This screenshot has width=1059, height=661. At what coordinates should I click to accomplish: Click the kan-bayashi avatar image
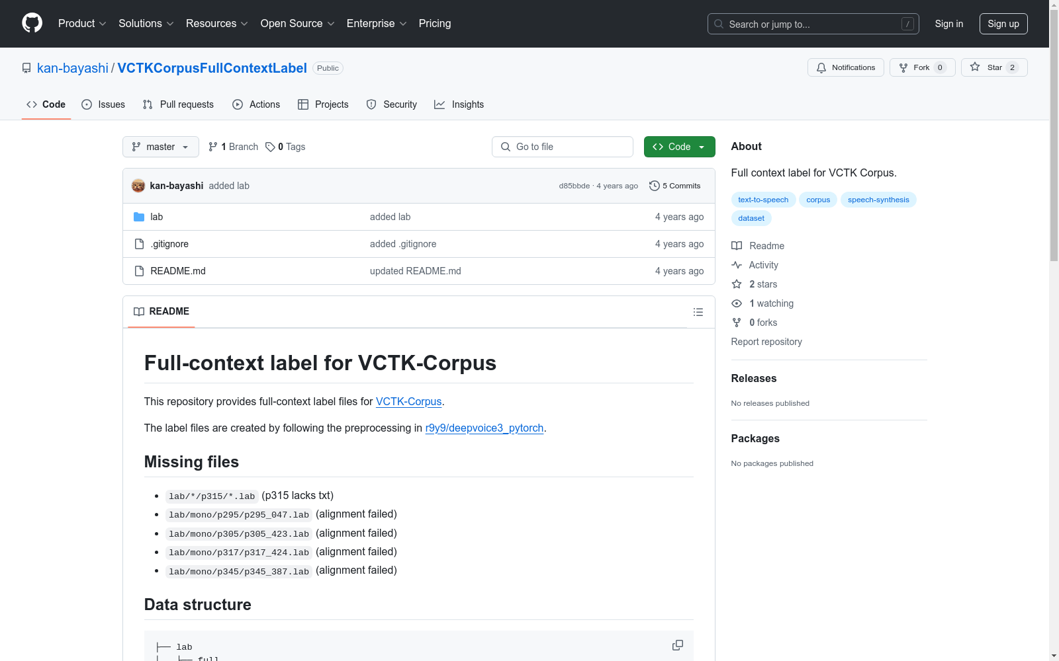138,186
